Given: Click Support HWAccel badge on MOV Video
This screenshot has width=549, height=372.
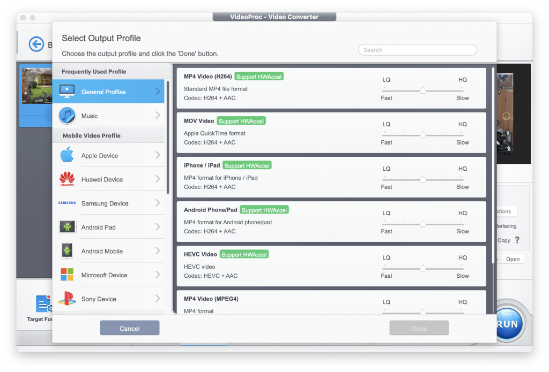Looking at the screenshot, I should tap(241, 120).
